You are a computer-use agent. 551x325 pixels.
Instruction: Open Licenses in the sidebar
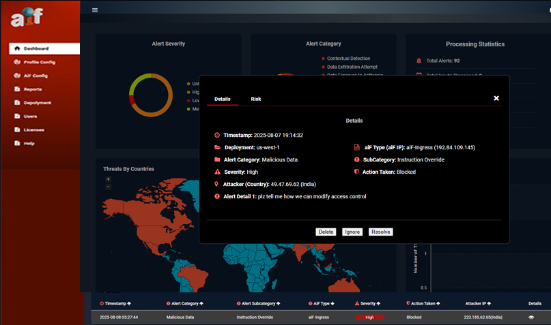pyautogui.click(x=33, y=129)
